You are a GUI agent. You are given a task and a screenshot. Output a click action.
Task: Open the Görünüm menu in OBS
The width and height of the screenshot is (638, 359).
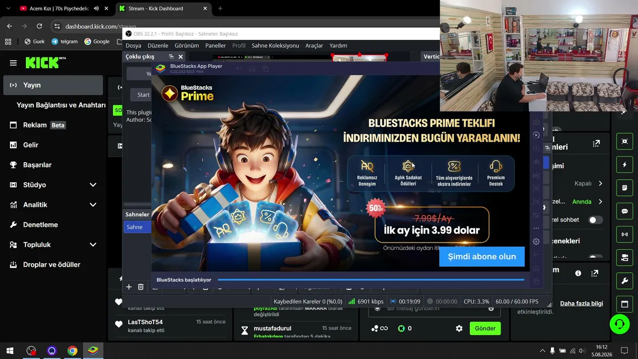tap(186, 45)
